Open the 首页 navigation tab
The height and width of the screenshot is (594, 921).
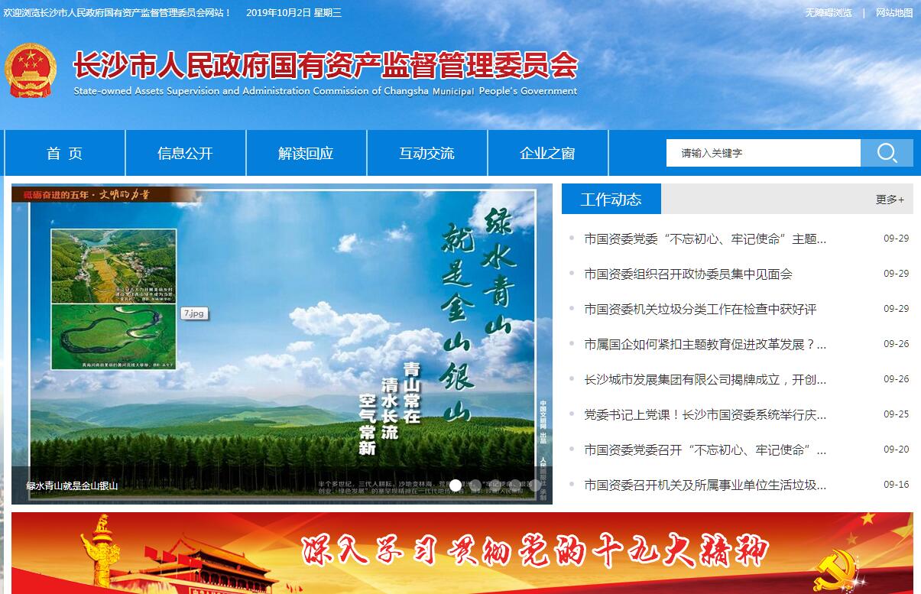pyautogui.click(x=64, y=153)
